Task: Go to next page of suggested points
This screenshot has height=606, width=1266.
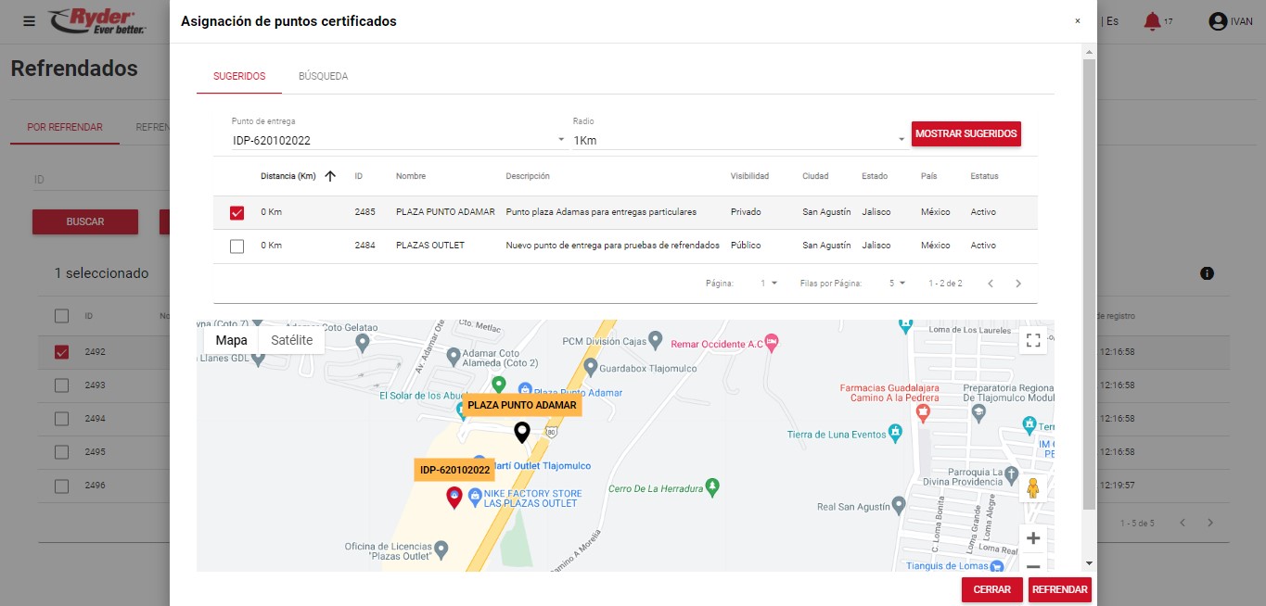Action: [x=1018, y=284]
